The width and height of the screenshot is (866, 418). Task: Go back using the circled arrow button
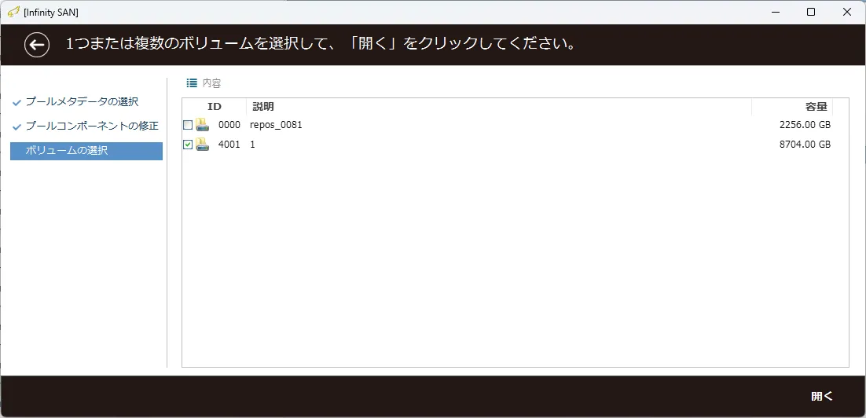(x=37, y=45)
